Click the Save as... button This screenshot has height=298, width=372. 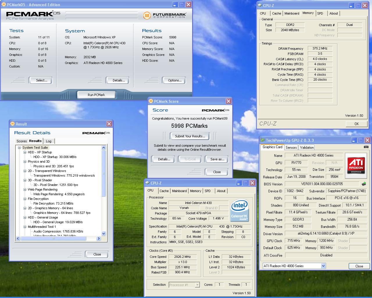pos(217,159)
